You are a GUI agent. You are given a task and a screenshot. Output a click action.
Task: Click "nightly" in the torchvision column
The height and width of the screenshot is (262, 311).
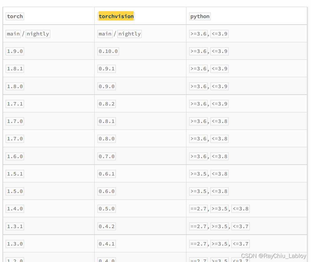[130, 34]
